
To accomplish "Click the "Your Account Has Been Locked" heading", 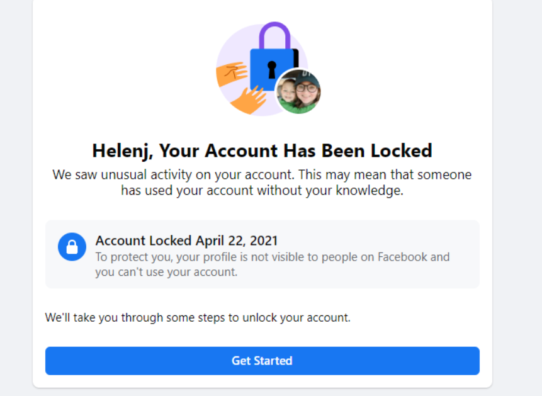I will click(296, 151).
